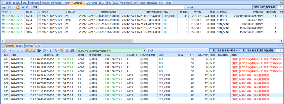Expand the top filter box dropdown arrow
This screenshot has height=104, width=284.
click(x=185, y=7)
